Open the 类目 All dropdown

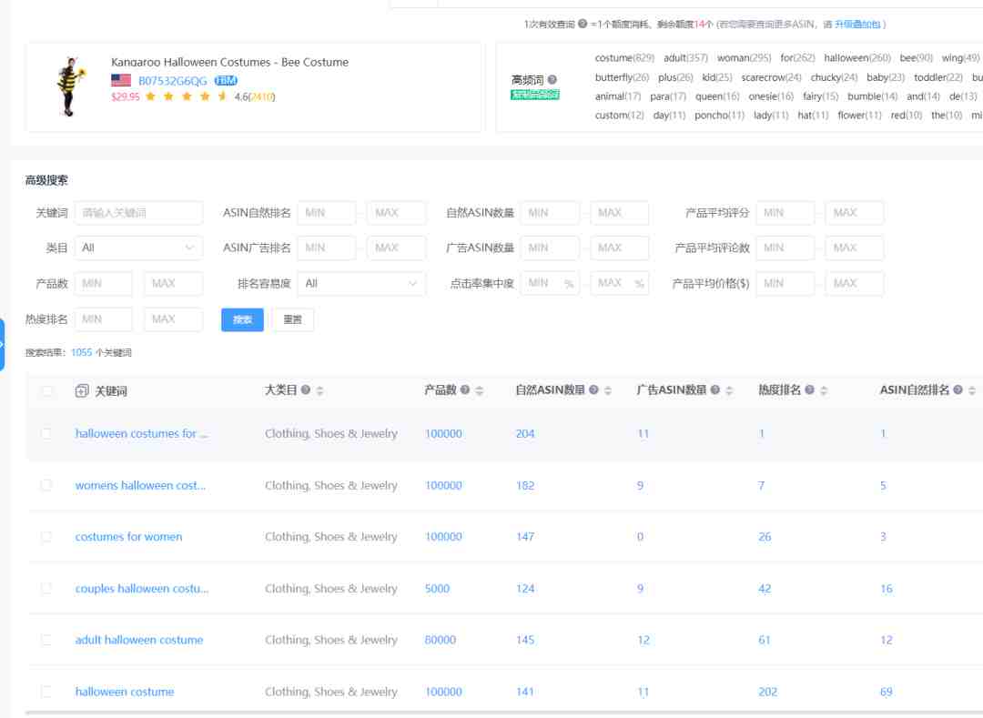[138, 248]
